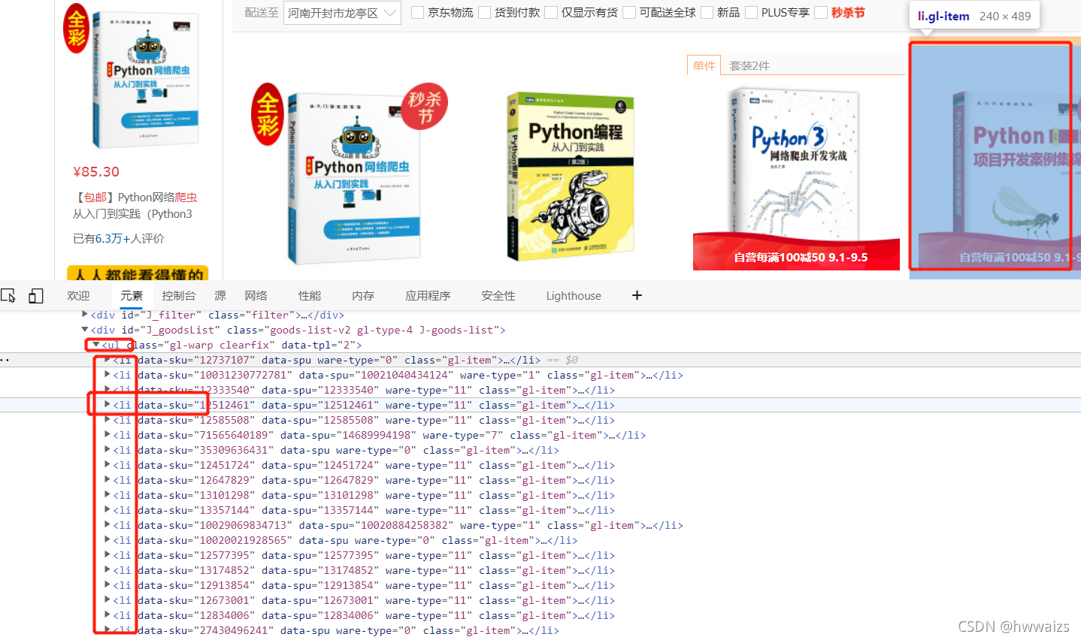Add a new DevTools tab with plus icon
1081x640 pixels.
(637, 295)
